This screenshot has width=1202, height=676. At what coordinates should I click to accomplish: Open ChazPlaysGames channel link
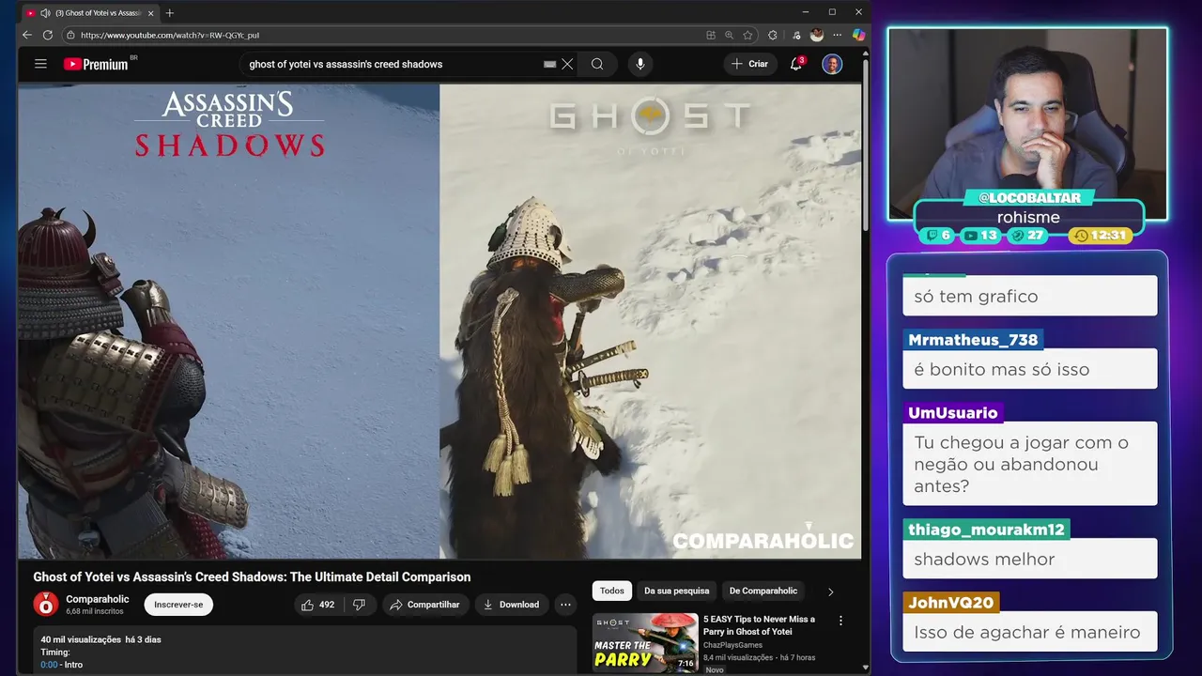click(734, 645)
